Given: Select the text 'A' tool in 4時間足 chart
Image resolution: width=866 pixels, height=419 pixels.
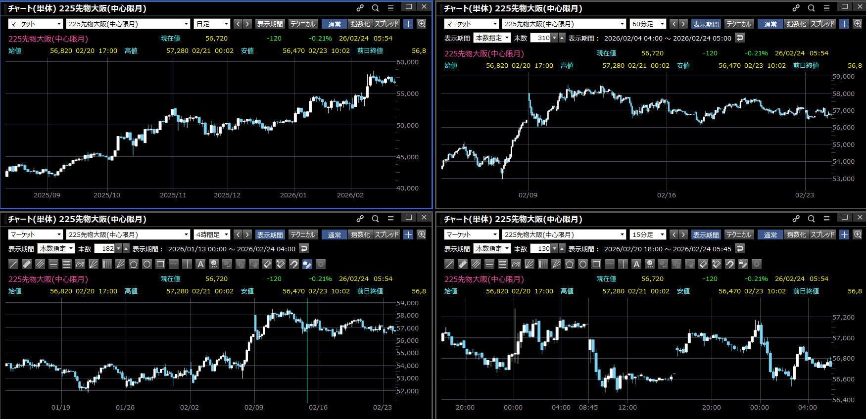Looking at the screenshot, I should [200, 264].
